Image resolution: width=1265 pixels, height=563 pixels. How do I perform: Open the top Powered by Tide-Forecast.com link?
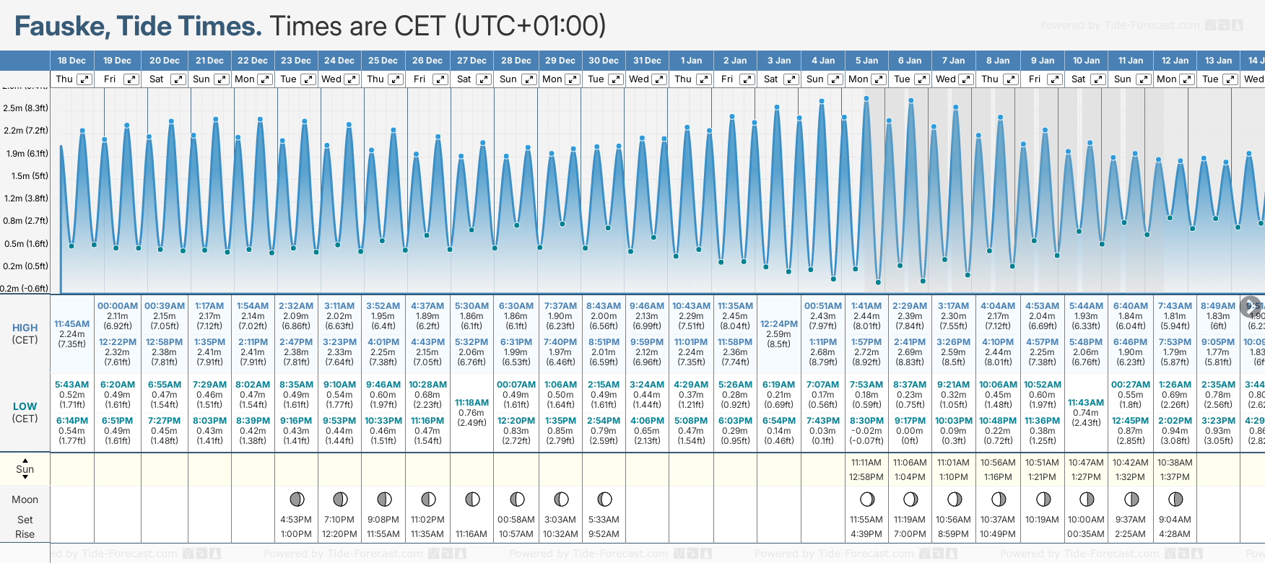[x=1119, y=25]
